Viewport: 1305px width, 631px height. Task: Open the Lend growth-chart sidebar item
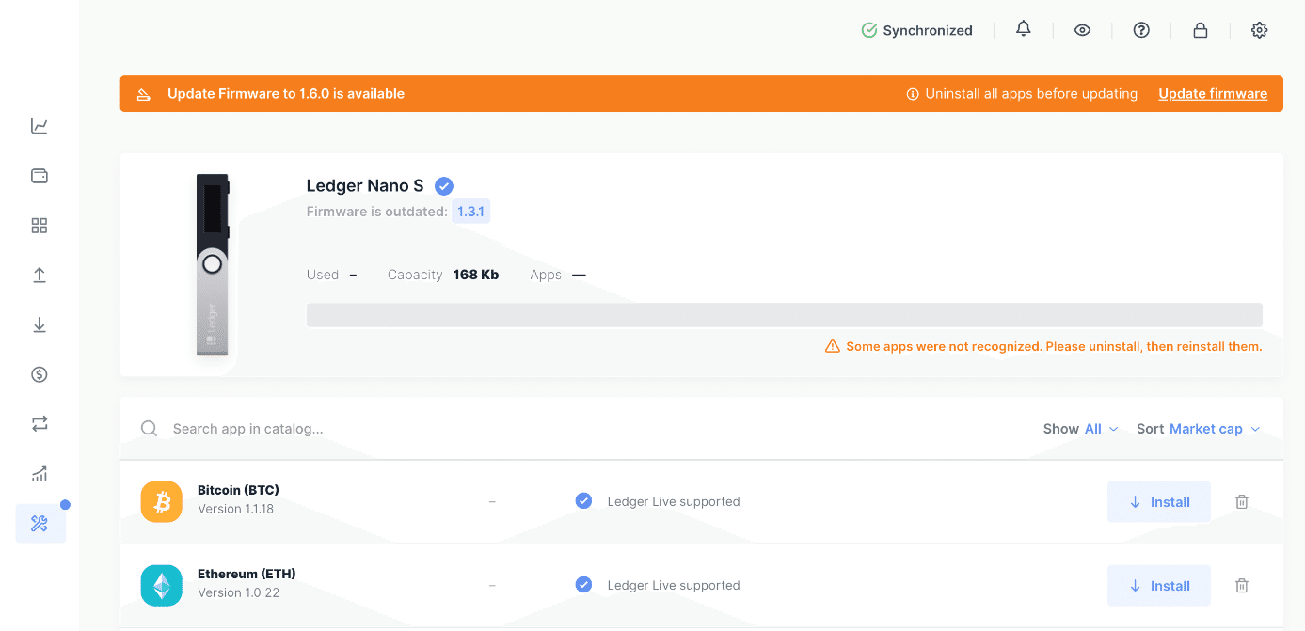tap(40, 474)
